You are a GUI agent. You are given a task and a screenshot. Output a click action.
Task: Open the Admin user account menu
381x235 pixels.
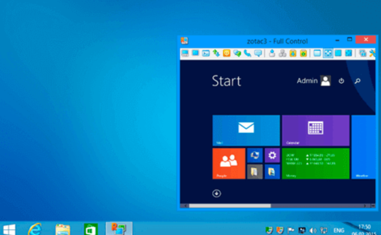pyautogui.click(x=314, y=81)
